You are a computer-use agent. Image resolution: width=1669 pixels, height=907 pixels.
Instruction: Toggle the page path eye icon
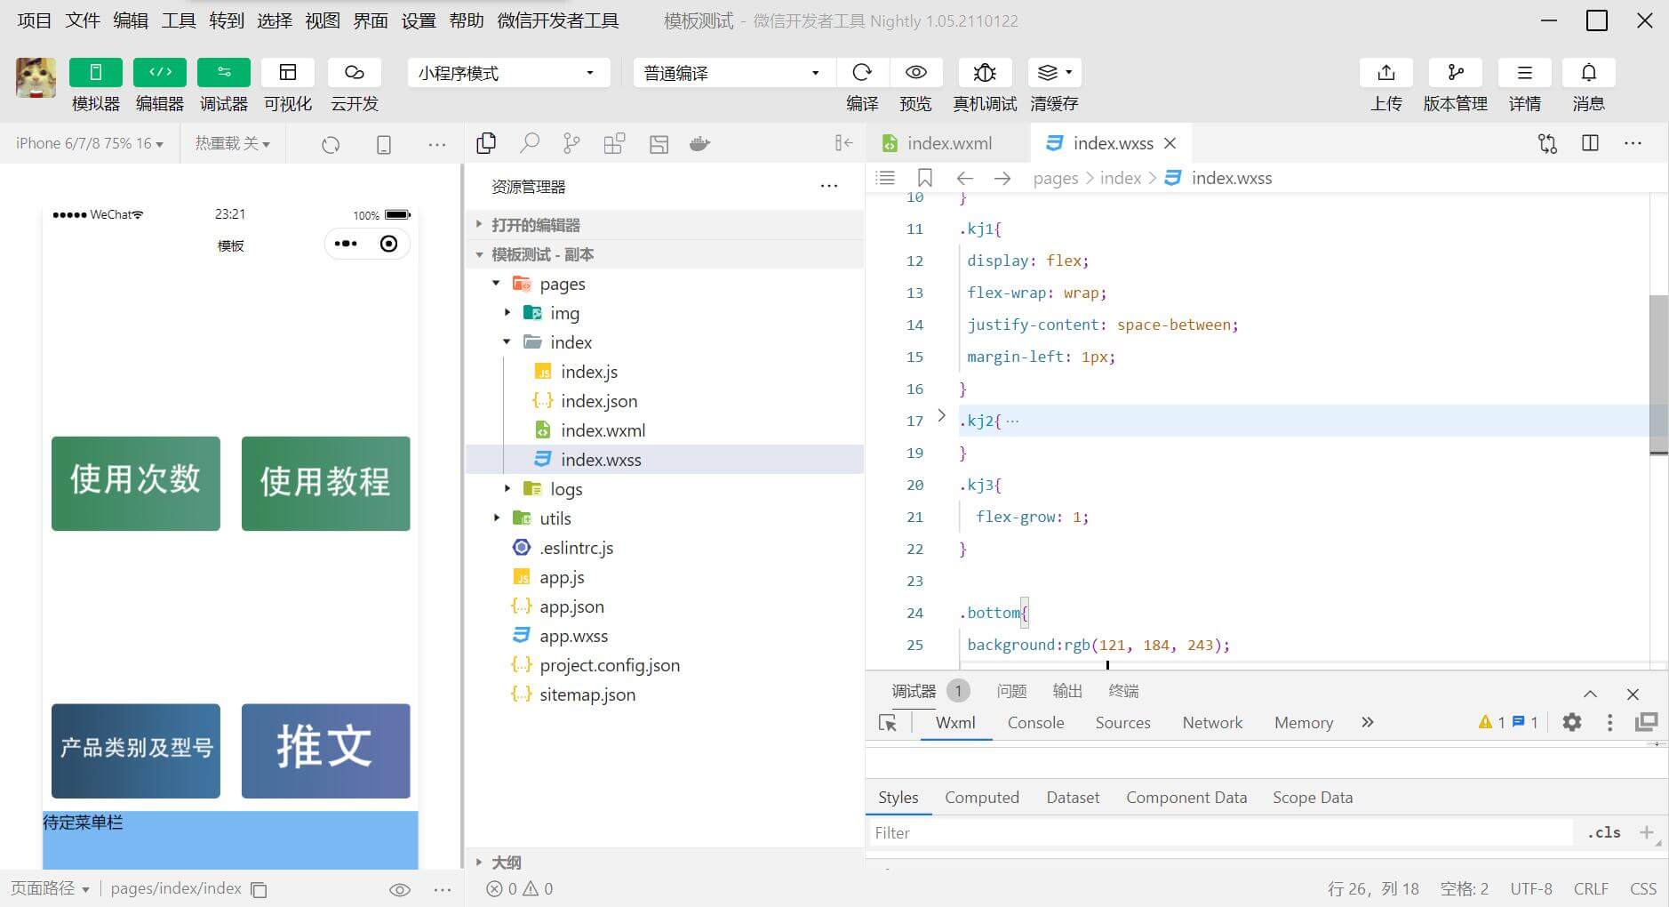click(x=400, y=889)
